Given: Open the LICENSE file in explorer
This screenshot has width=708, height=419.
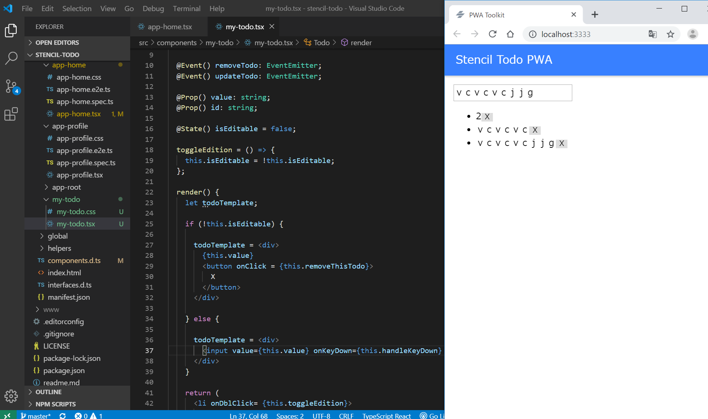Looking at the screenshot, I should pyautogui.click(x=56, y=346).
